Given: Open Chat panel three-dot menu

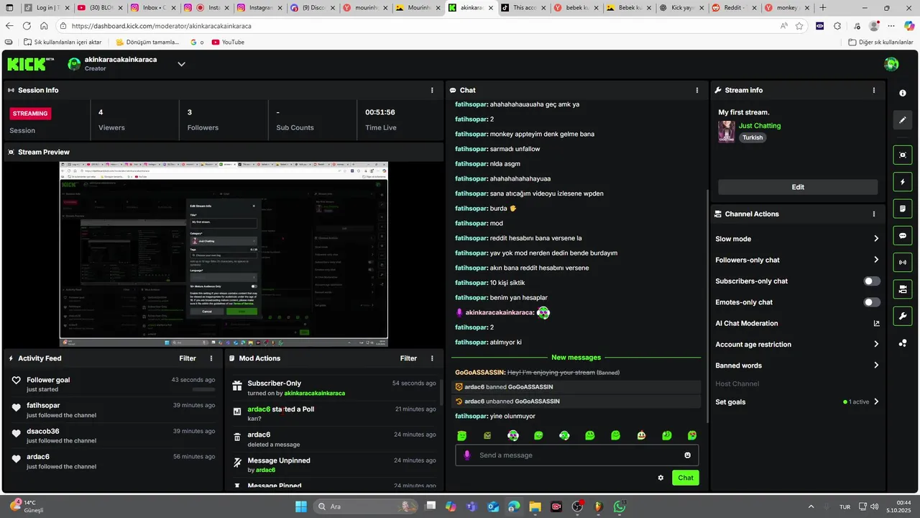Looking at the screenshot, I should point(697,91).
